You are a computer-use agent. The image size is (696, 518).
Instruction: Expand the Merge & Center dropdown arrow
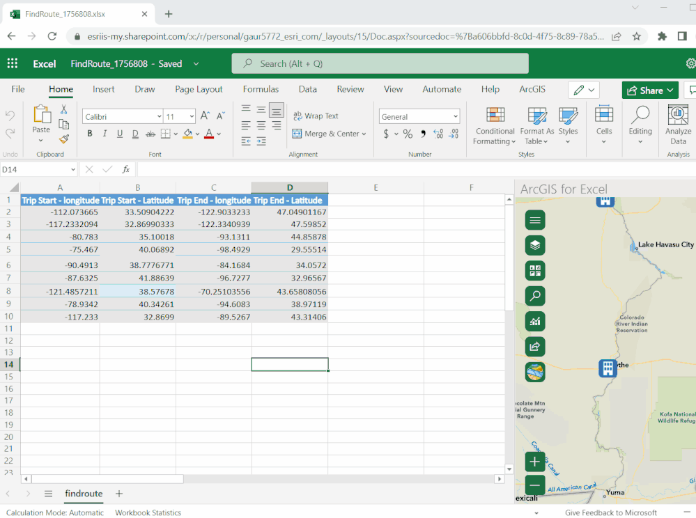tap(364, 134)
